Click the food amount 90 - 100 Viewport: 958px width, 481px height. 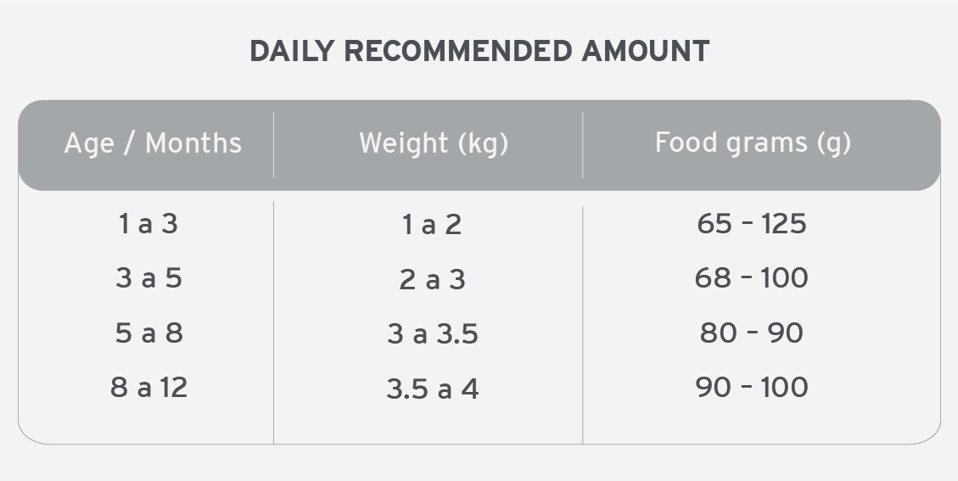click(752, 388)
